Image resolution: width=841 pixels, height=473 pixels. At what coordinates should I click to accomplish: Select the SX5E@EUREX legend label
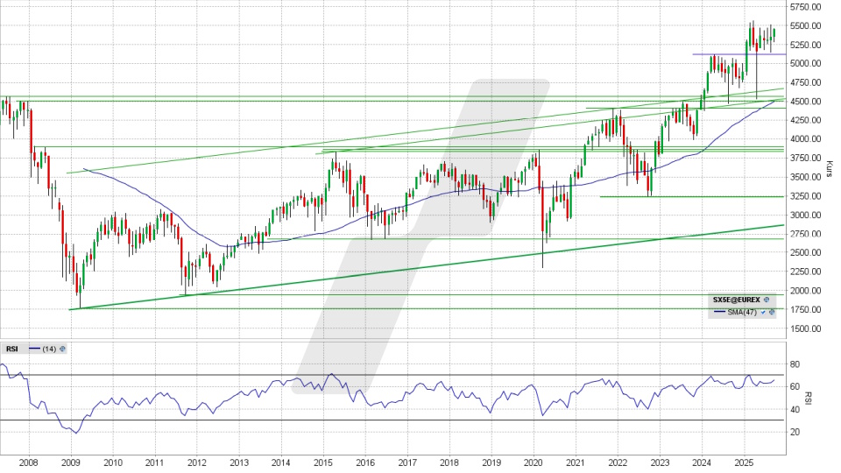click(x=736, y=300)
